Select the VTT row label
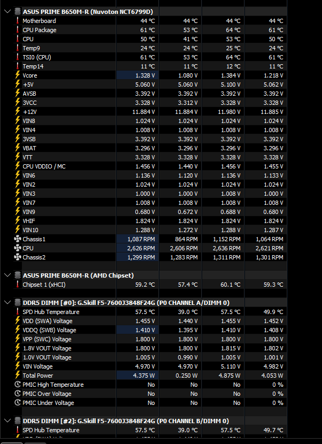 tap(27, 157)
